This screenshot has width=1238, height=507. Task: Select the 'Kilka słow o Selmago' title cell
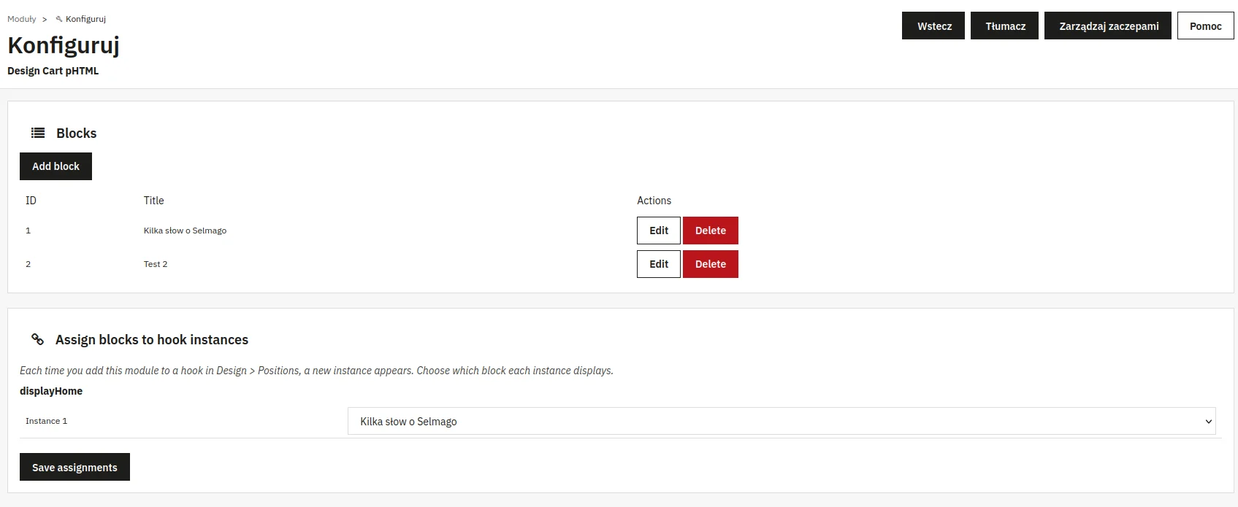pos(185,231)
